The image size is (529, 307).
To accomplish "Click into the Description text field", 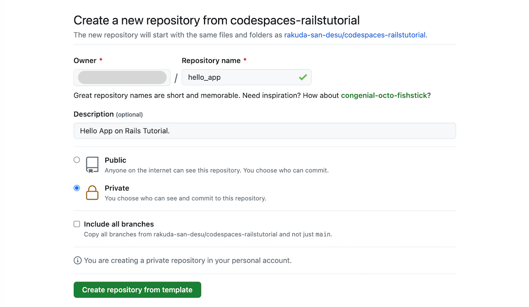I will pos(264,131).
